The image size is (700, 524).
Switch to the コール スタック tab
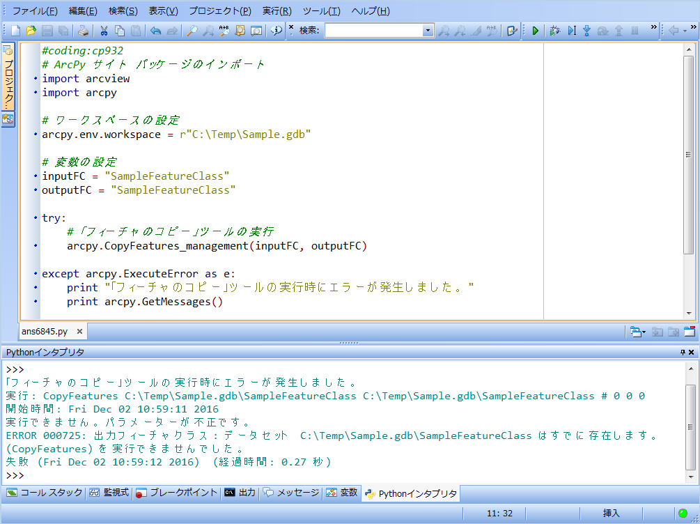pyautogui.click(x=45, y=493)
